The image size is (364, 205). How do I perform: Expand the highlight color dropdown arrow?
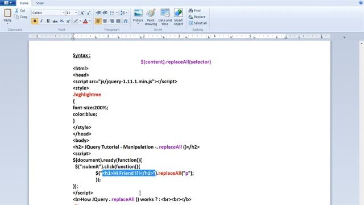click(x=80, y=21)
